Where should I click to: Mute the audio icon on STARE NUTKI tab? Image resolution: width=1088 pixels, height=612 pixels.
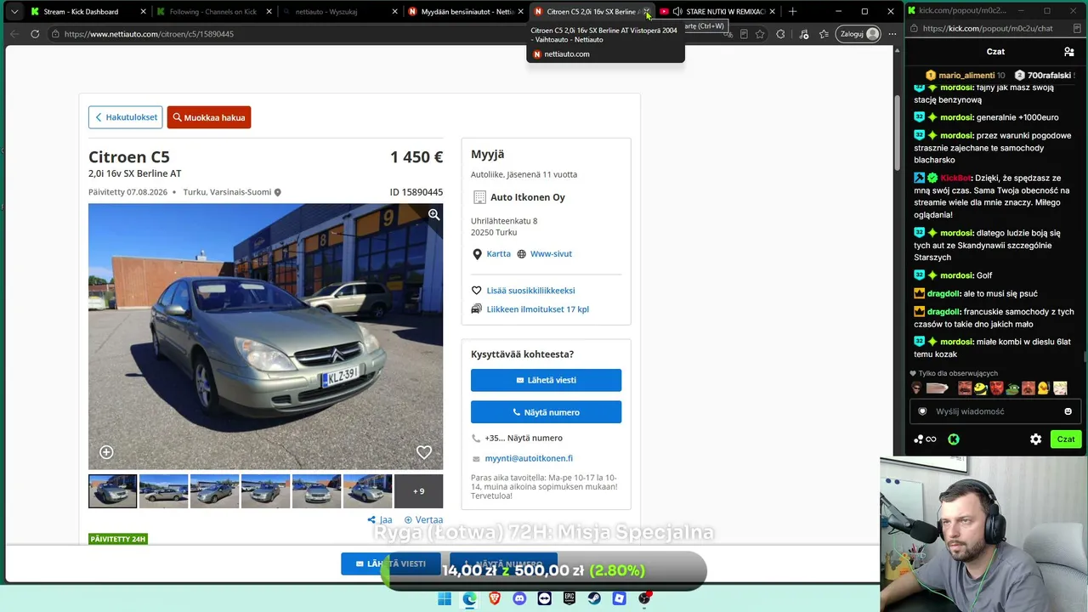[x=677, y=12]
